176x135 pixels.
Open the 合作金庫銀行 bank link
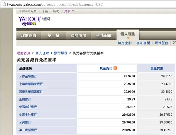[x=28, y=76]
